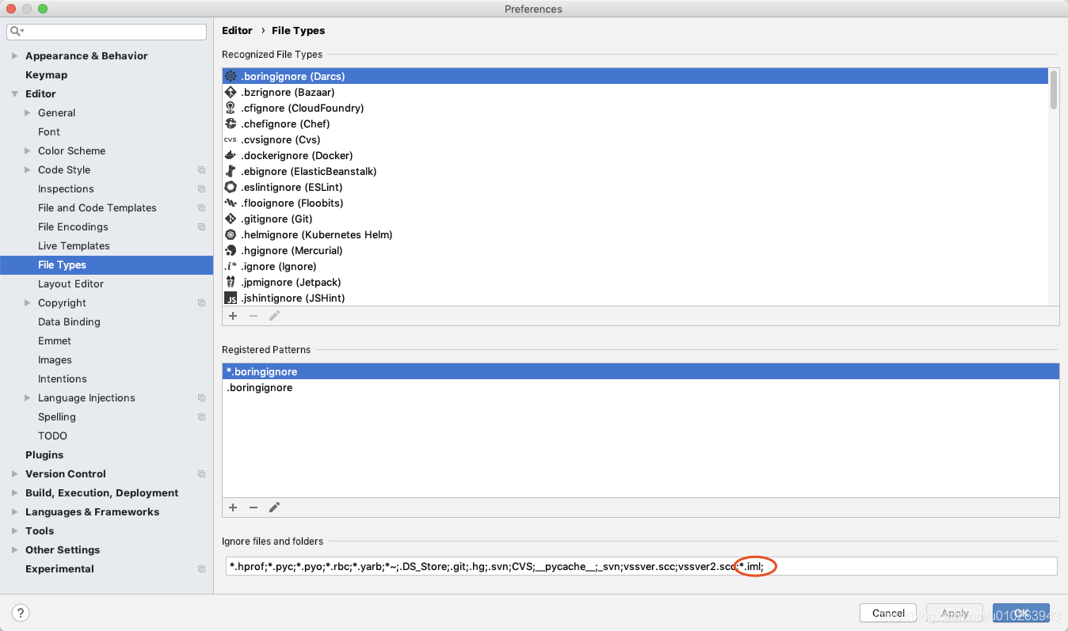
Task: Remove the selected recognized file type
Action: tap(254, 316)
